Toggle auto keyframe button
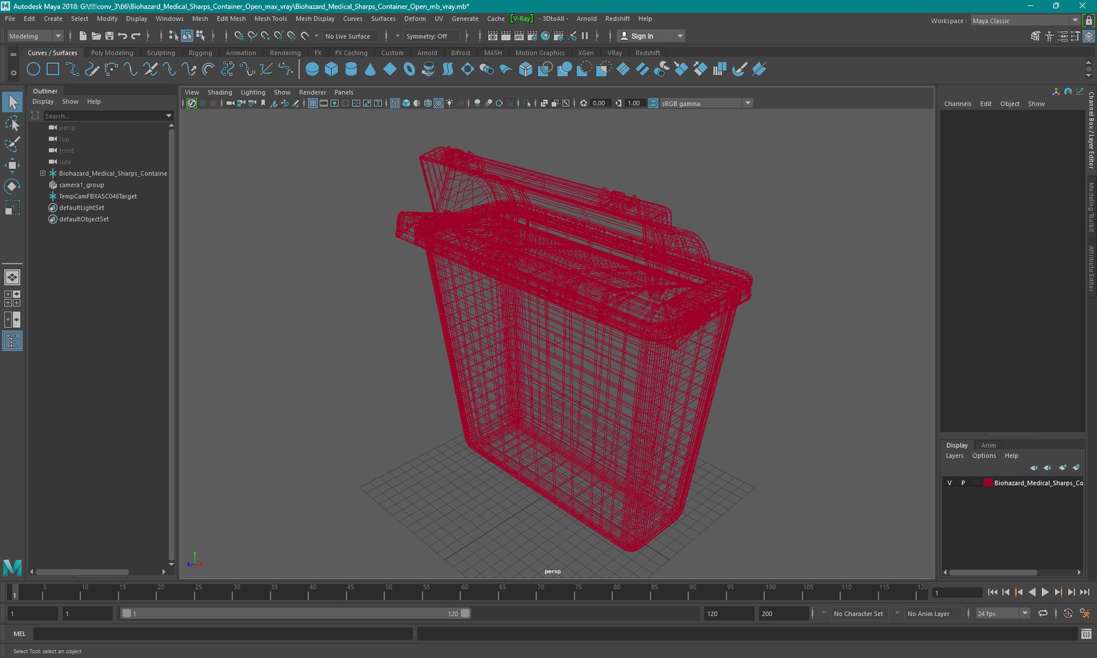This screenshot has width=1097, height=658. (1068, 614)
